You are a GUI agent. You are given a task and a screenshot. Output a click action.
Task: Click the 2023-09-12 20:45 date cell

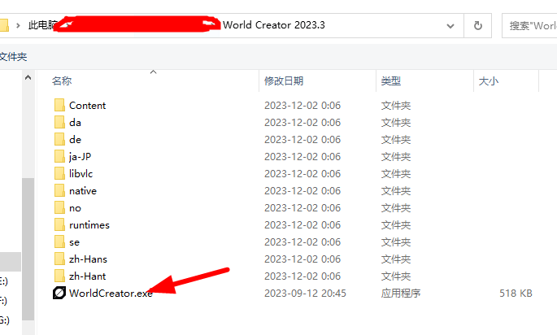click(x=305, y=293)
